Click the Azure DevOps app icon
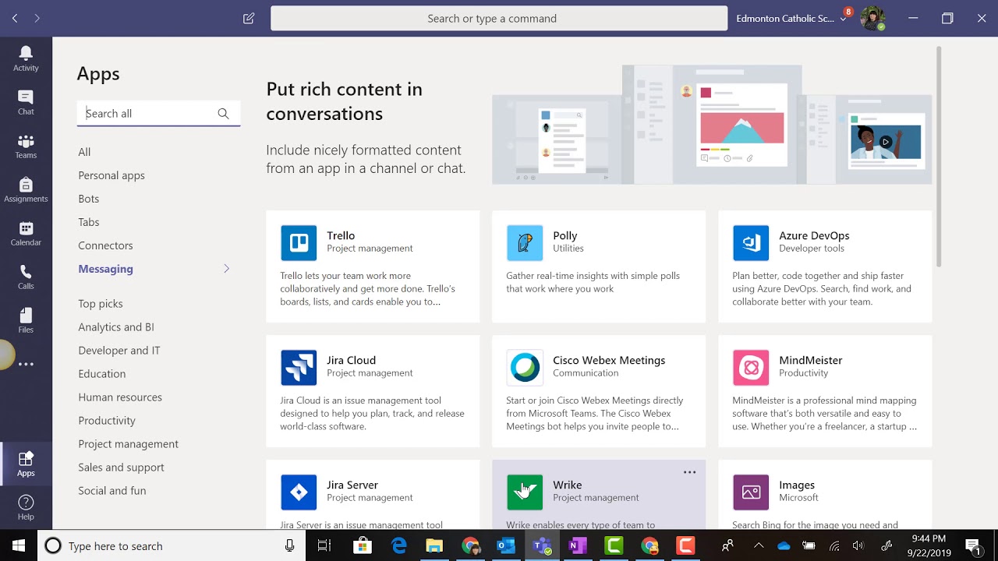 click(x=751, y=243)
